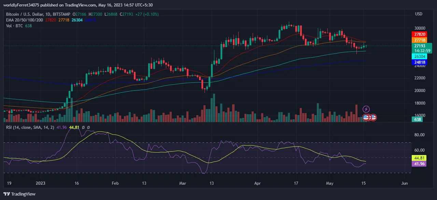The width and height of the screenshot is (437, 200).
Task: Click the orange 27718 price label
Action: click(x=420, y=40)
